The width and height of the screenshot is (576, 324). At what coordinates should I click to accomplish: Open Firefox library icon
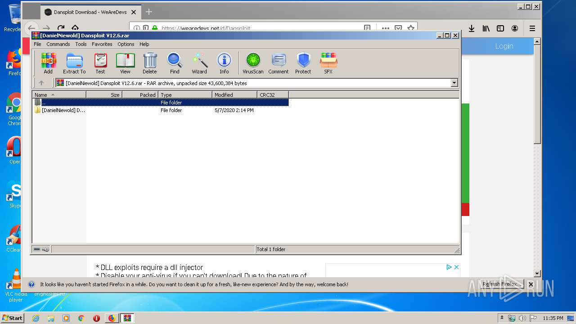(486, 28)
